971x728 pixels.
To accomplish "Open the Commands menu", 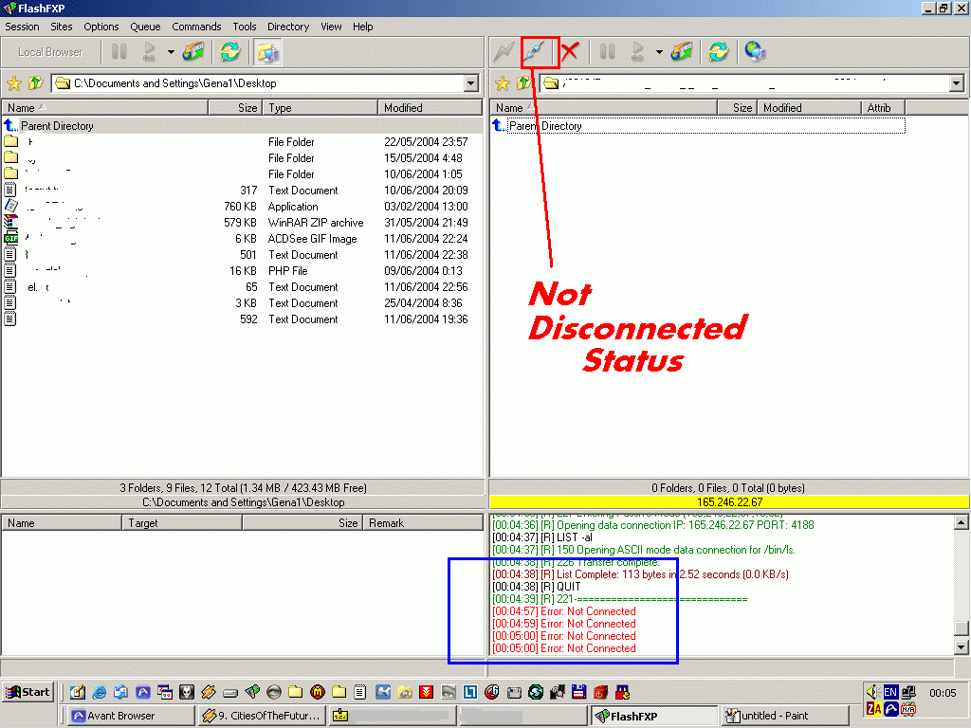I will pos(196,27).
